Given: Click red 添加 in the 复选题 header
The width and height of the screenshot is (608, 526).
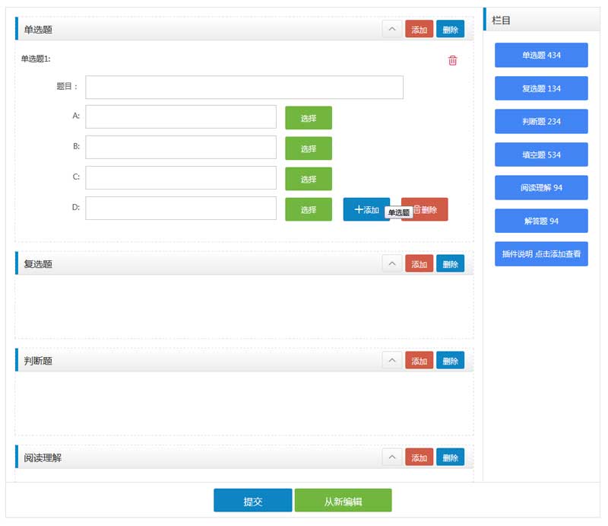Looking at the screenshot, I should (x=419, y=264).
